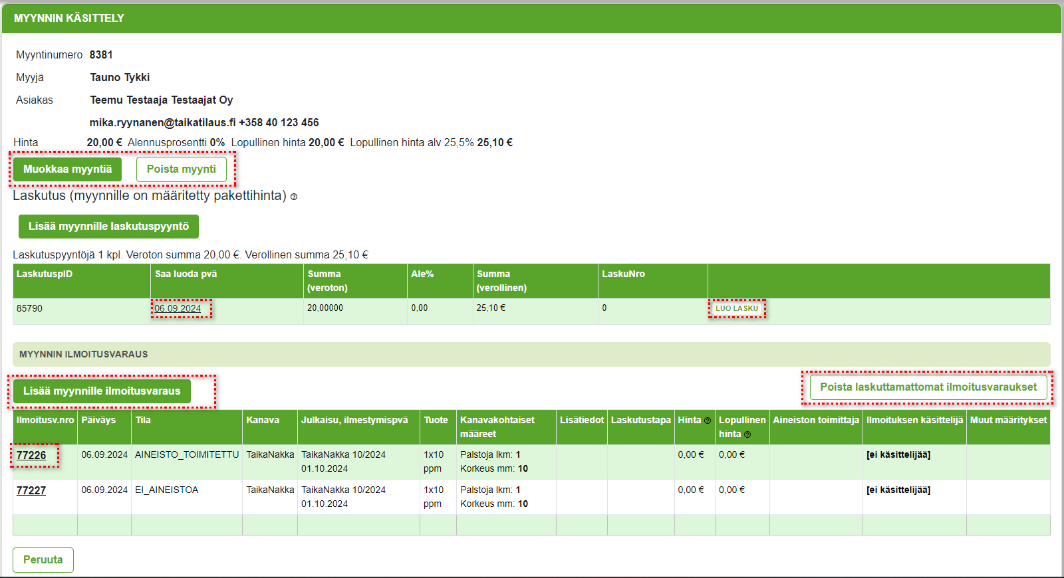Viewport: 1064px width, 578px height.
Task: Click the Tuote column header
Action: click(438, 427)
